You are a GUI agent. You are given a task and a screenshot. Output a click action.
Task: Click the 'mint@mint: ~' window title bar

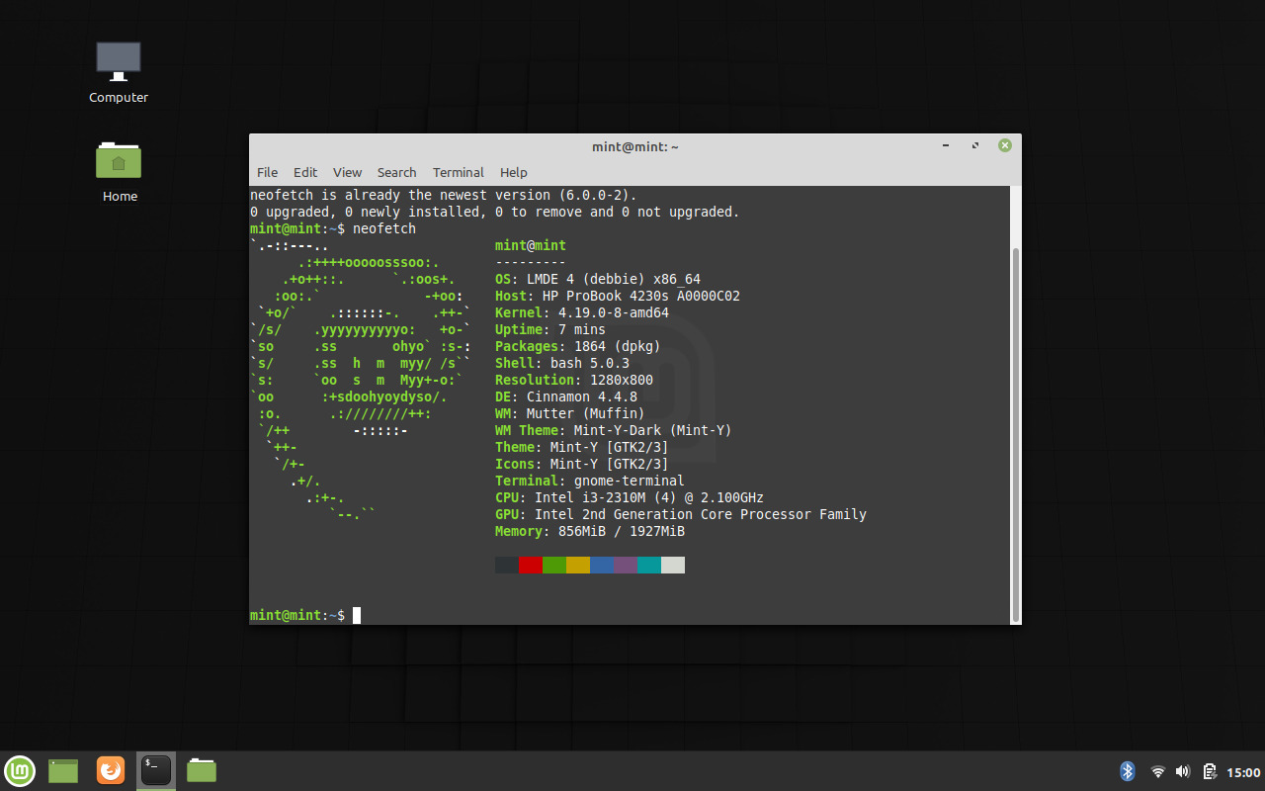tap(635, 146)
